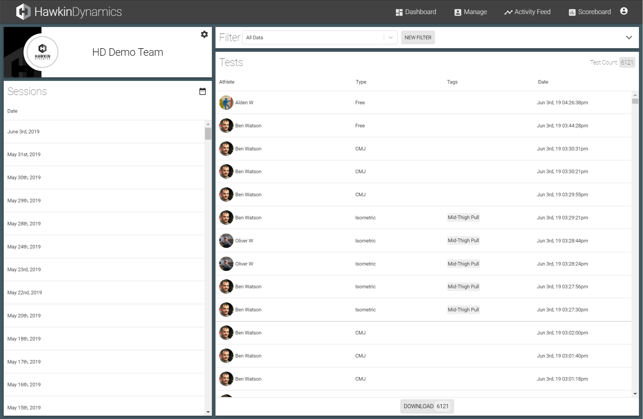Expand the top-right filter collapse arrow

coord(629,37)
